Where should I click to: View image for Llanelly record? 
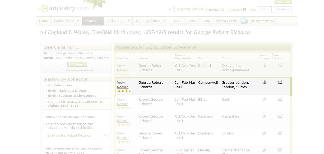tap(264, 150)
